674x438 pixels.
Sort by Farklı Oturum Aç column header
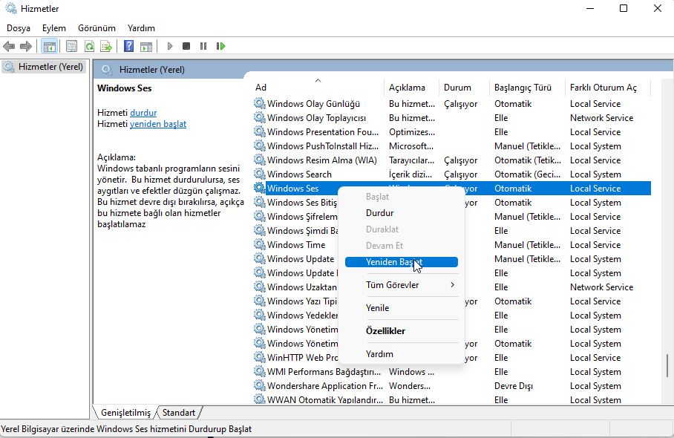click(608, 88)
